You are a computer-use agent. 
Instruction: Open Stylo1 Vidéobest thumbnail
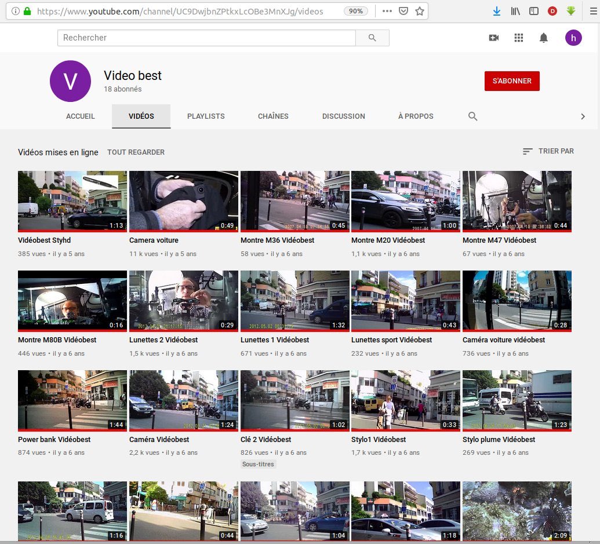(406, 401)
